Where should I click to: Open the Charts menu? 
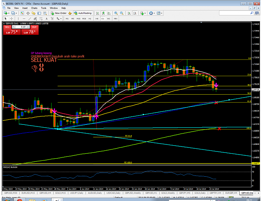click(34, 8)
